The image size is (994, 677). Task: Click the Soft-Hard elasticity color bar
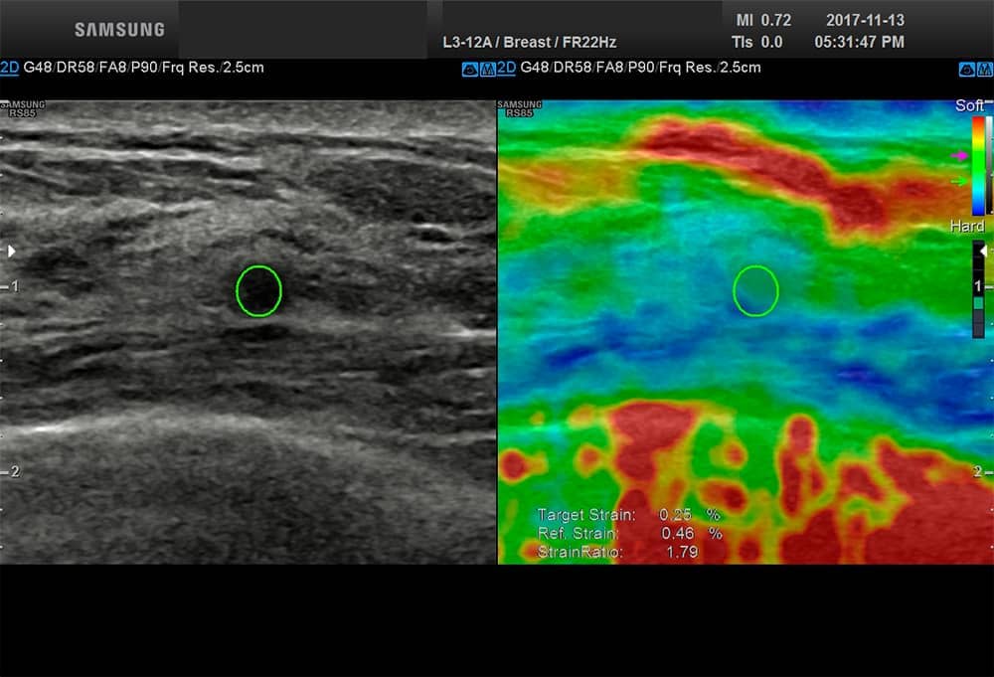point(979,165)
